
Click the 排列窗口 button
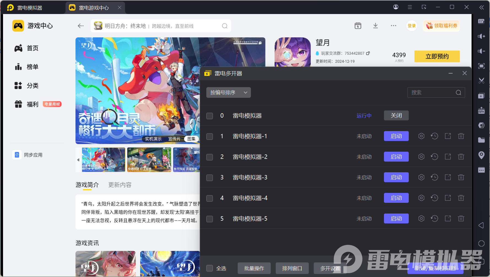[292, 268]
